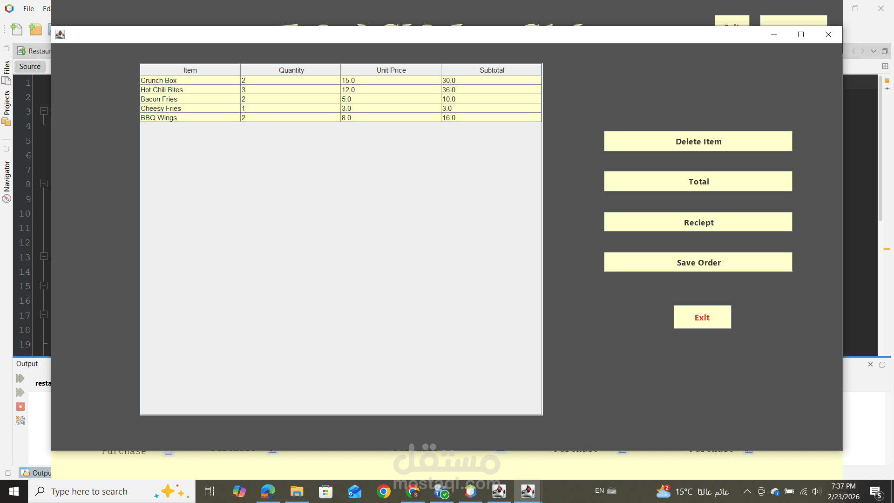Click the New File toolbar icon
The height and width of the screenshot is (503, 894).
click(x=17, y=30)
